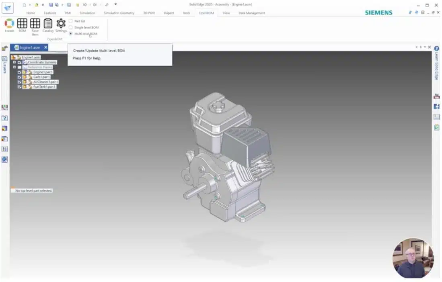Image resolution: width=442 pixels, height=282 pixels.
Task: Click the clipboard check icon on right sidebar
Action: (x=436, y=127)
